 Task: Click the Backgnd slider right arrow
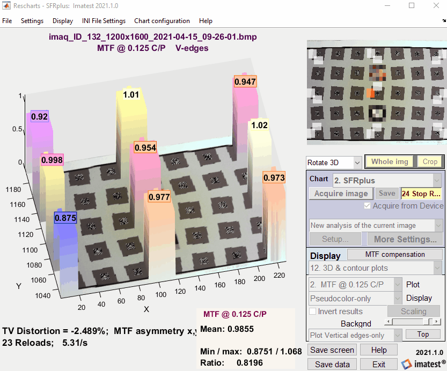click(437, 322)
